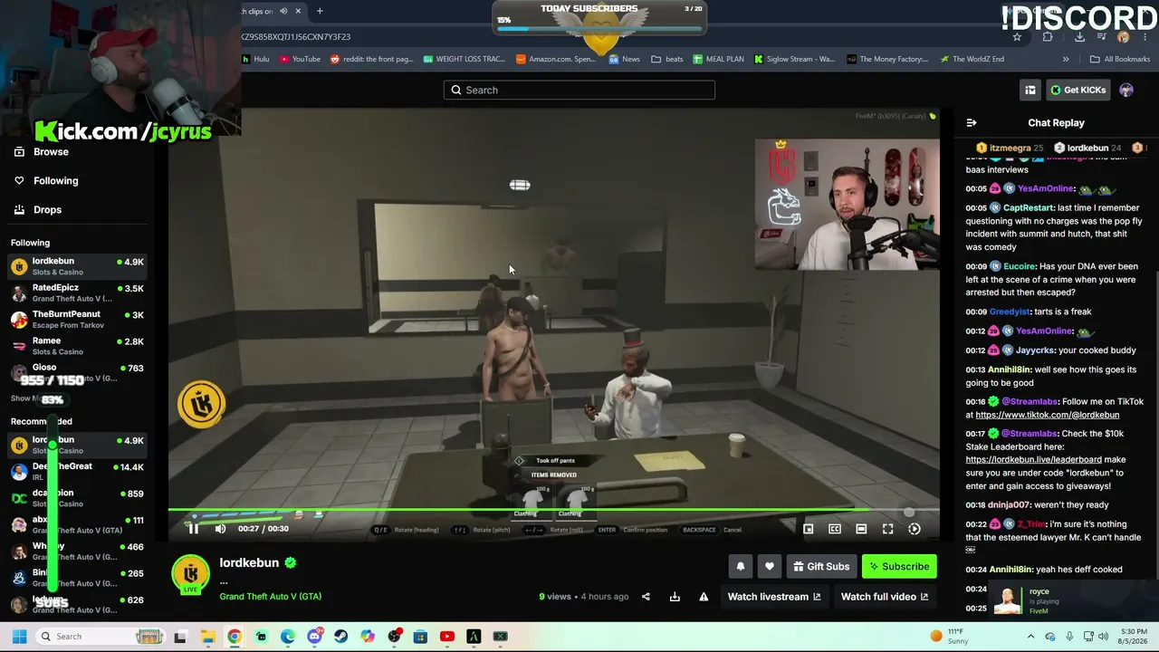Viewport: 1159px width, 652px height.
Task: Open the Amazon.com bookmark
Action: point(556,59)
